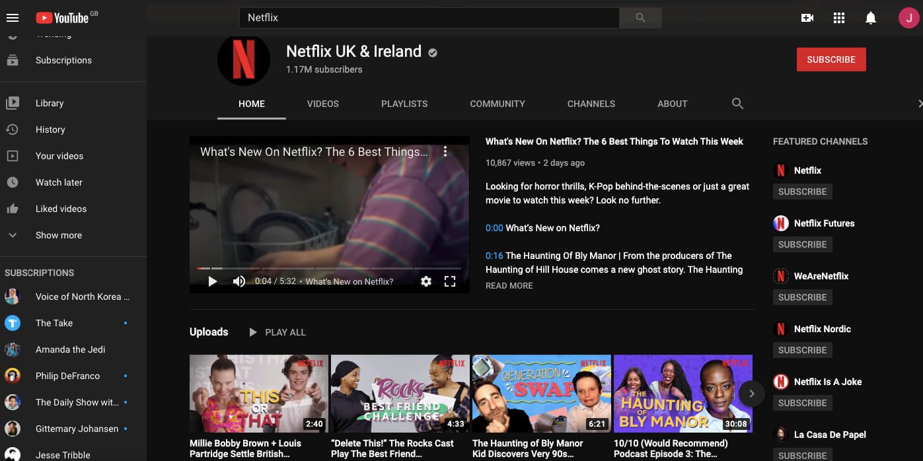Click the profile avatar icon
923x461 pixels.
[x=908, y=18]
